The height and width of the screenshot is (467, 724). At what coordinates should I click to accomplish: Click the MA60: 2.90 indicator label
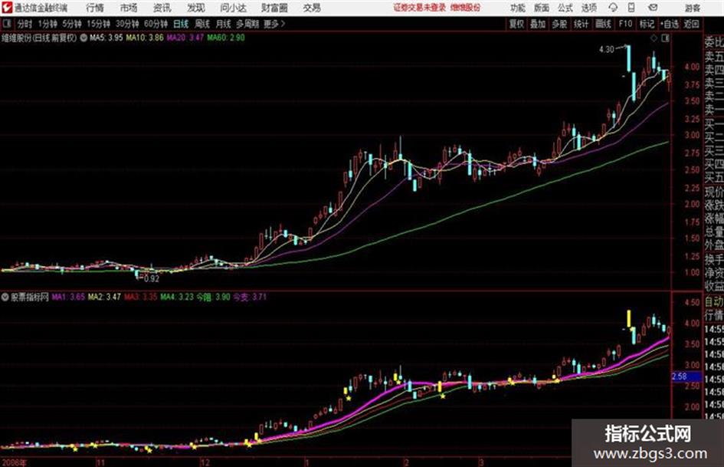pyautogui.click(x=226, y=38)
